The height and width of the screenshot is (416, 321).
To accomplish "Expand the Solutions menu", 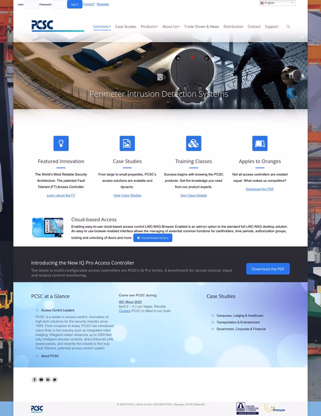I will click(102, 27).
